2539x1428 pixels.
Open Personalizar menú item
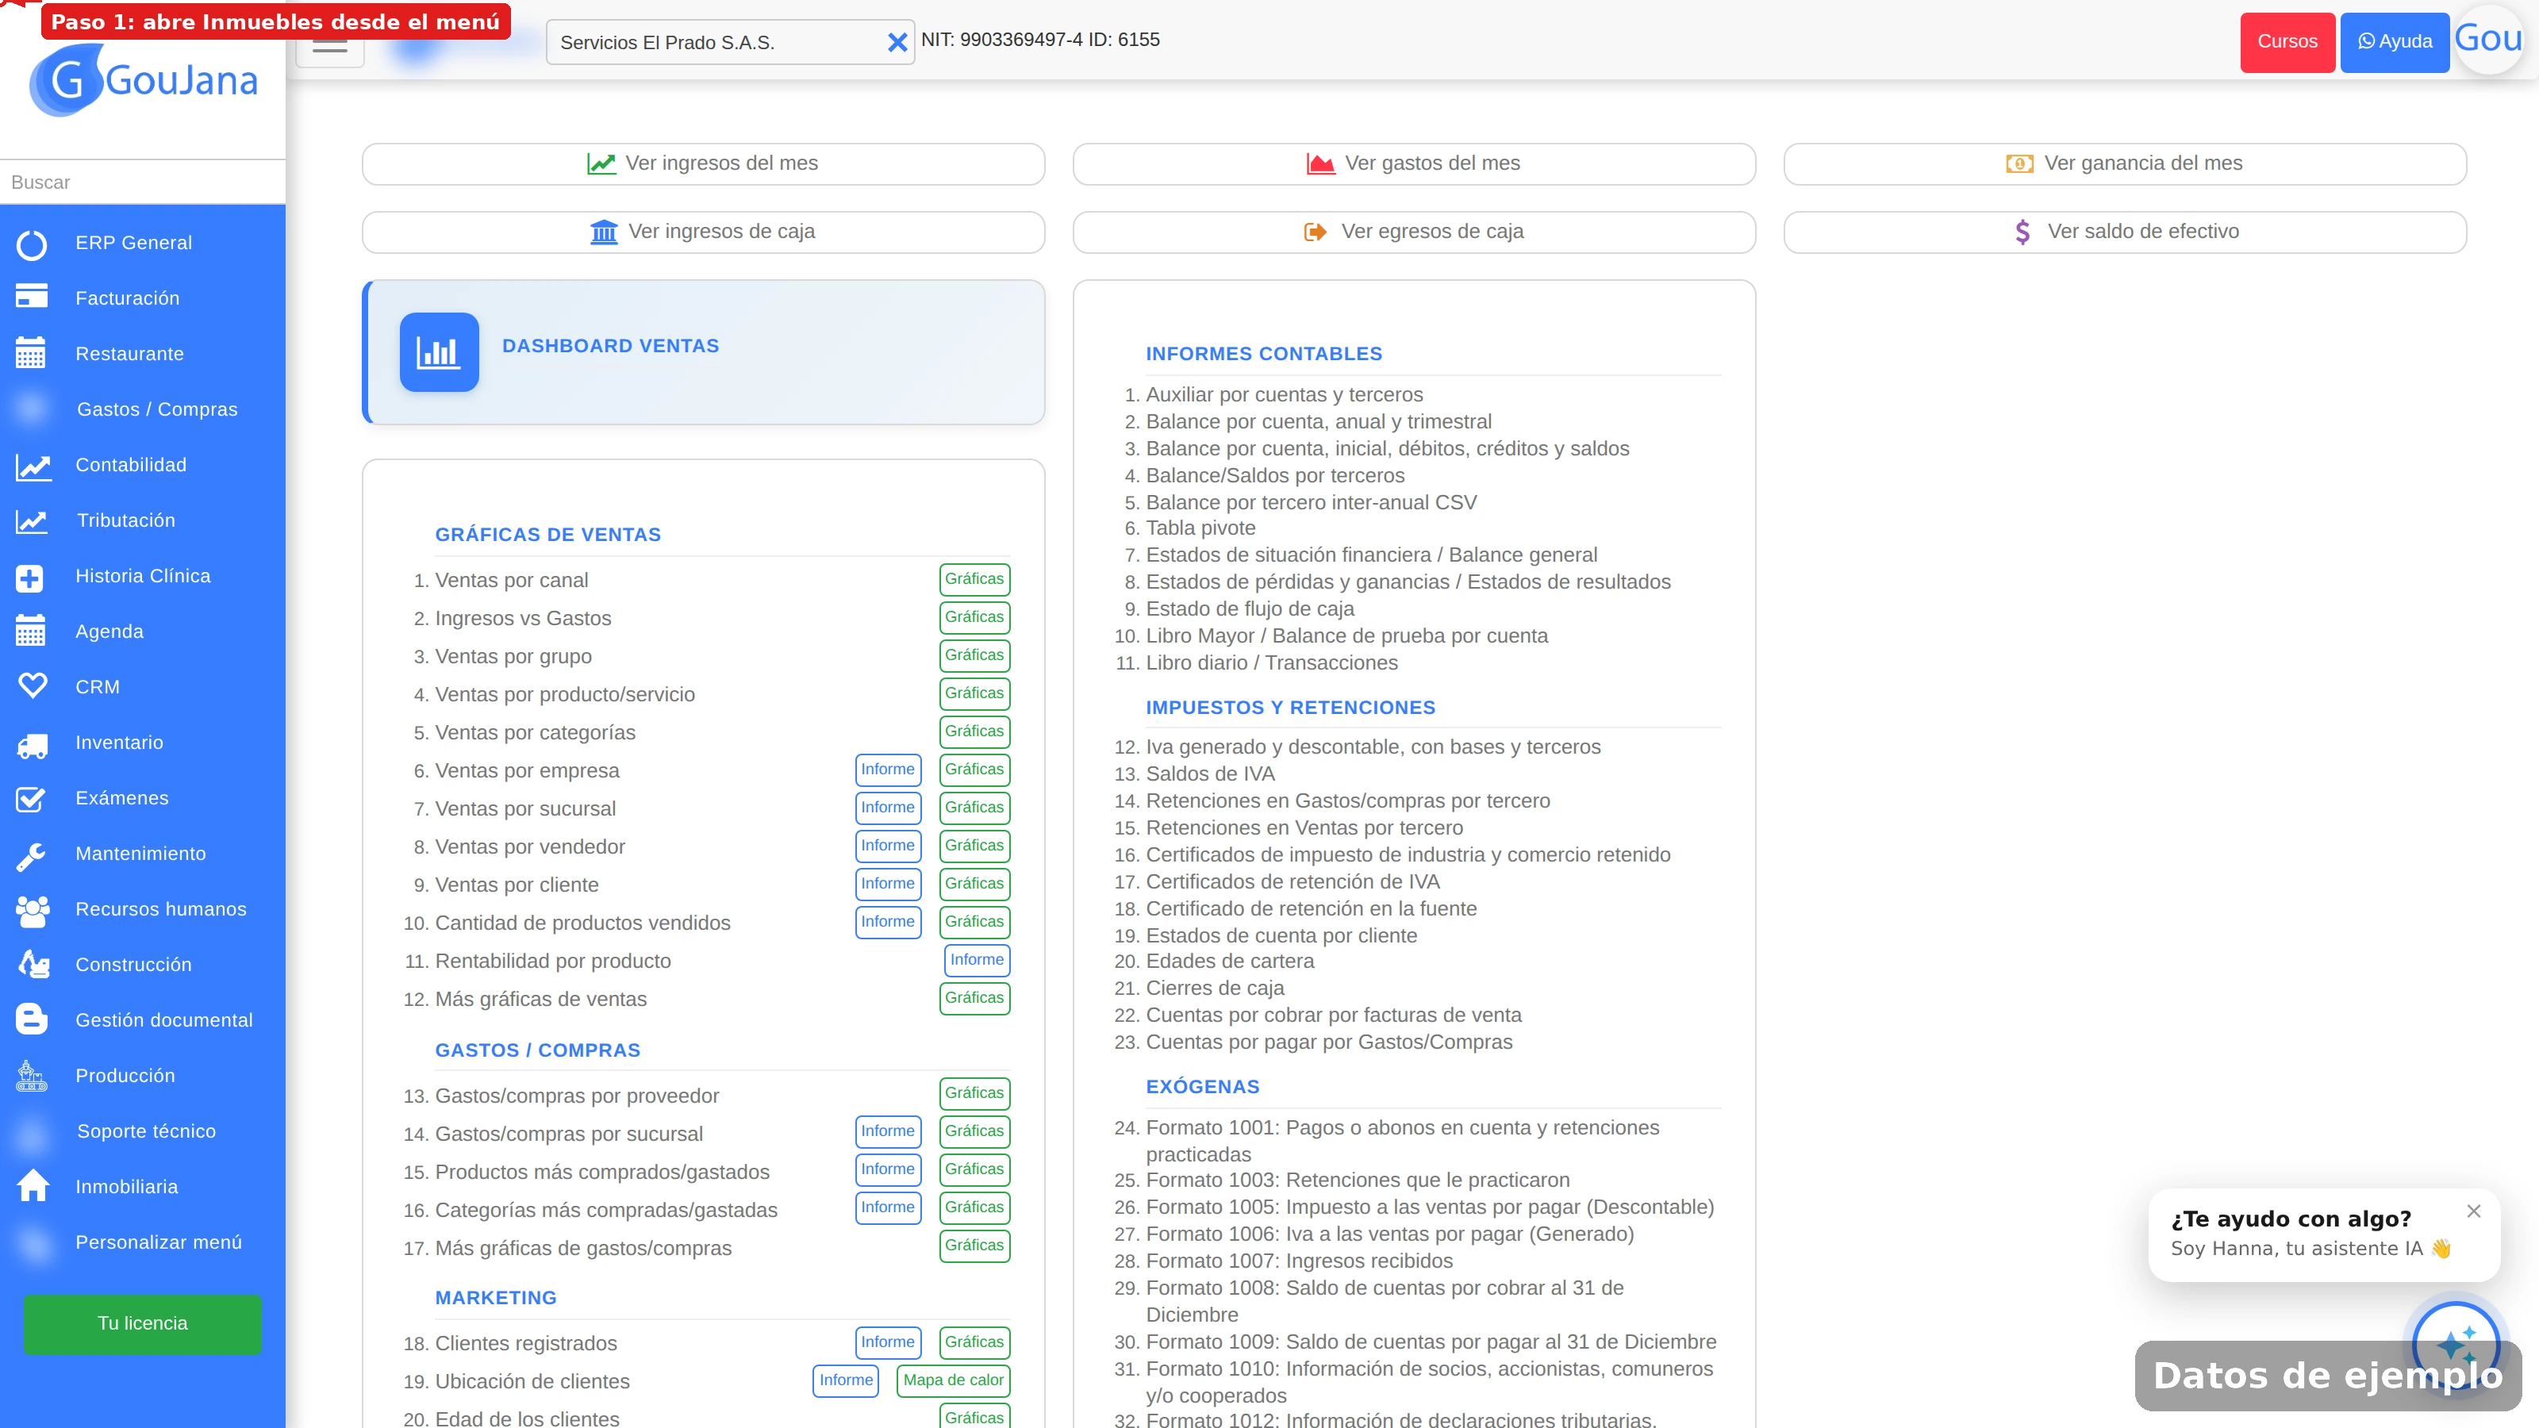[x=158, y=1242]
